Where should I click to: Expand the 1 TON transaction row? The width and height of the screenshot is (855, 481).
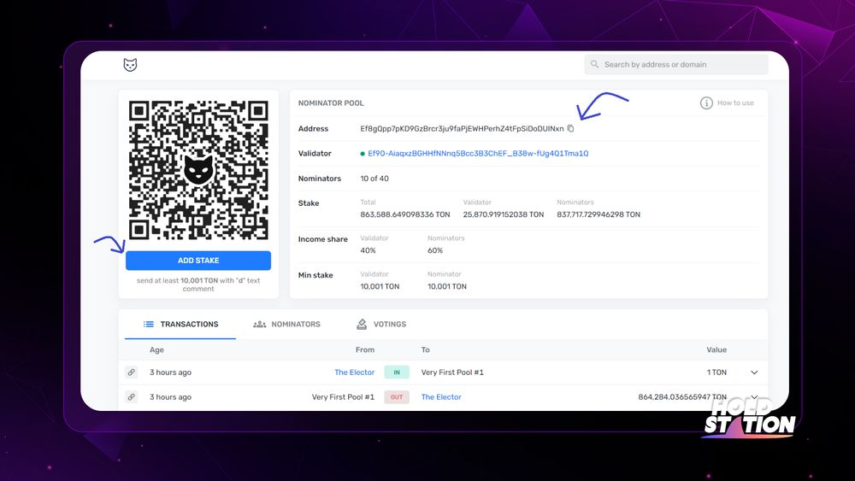click(x=754, y=372)
